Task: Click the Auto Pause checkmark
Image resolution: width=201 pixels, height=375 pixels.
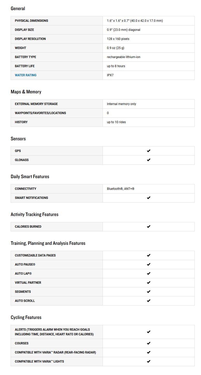Action: (149, 265)
